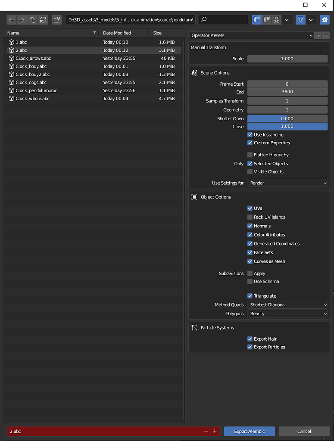Click the Export Alembic button
Image resolution: width=334 pixels, height=441 pixels.
(249, 431)
